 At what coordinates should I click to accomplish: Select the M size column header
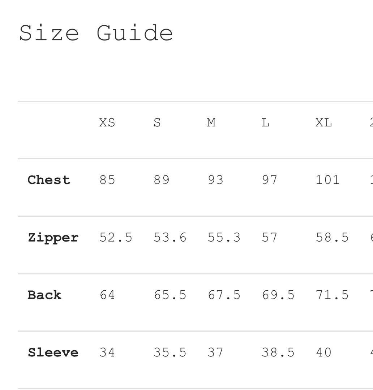pos(211,123)
